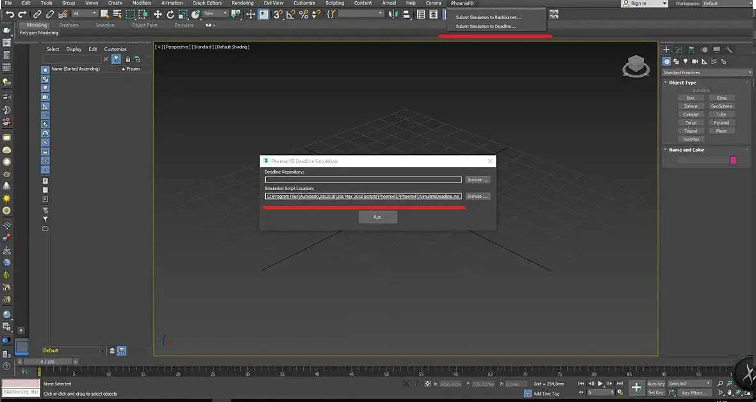Select the Lights category icon in Create panel
This screenshot has width=756, height=402.
point(685,61)
